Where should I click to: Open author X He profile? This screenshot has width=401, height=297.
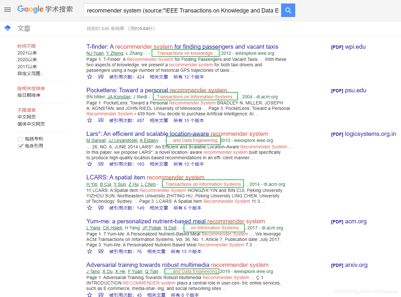[120, 271]
